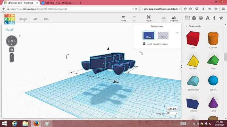The height and width of the screenshot is (127, 227).
Task: Open a new browser tab
Action: coord(80,3)
